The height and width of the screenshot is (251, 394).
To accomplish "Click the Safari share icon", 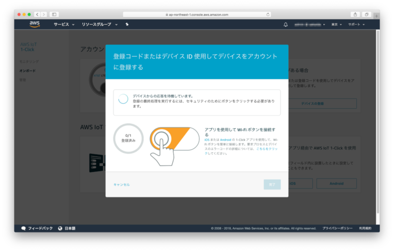I will pos(355,15).
